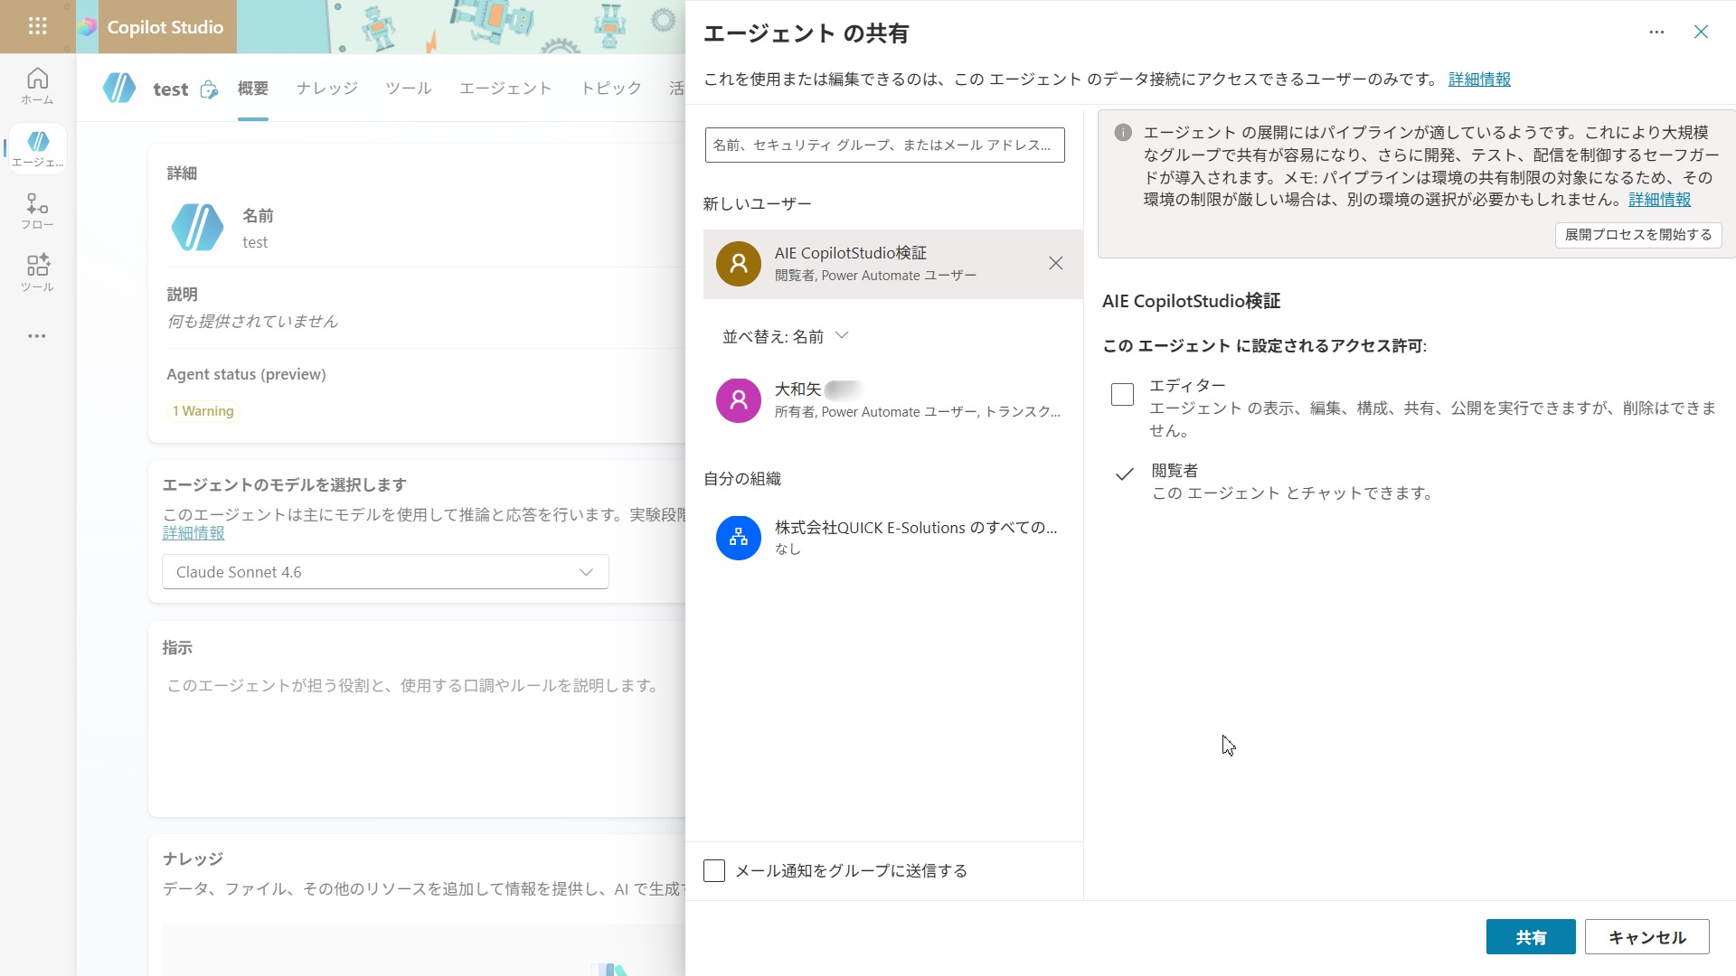Close the エージェント の共有 panel
The height and width of the screenshot is (976, 1736).
click(x=1701, y=33)
